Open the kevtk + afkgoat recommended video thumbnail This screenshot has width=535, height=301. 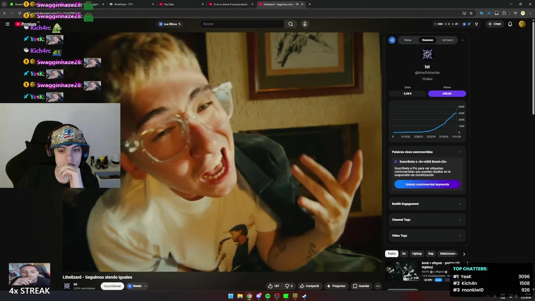click(403, 271)
